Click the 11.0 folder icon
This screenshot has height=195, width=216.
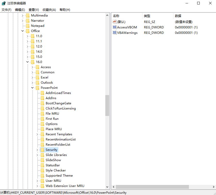[33, 36]
